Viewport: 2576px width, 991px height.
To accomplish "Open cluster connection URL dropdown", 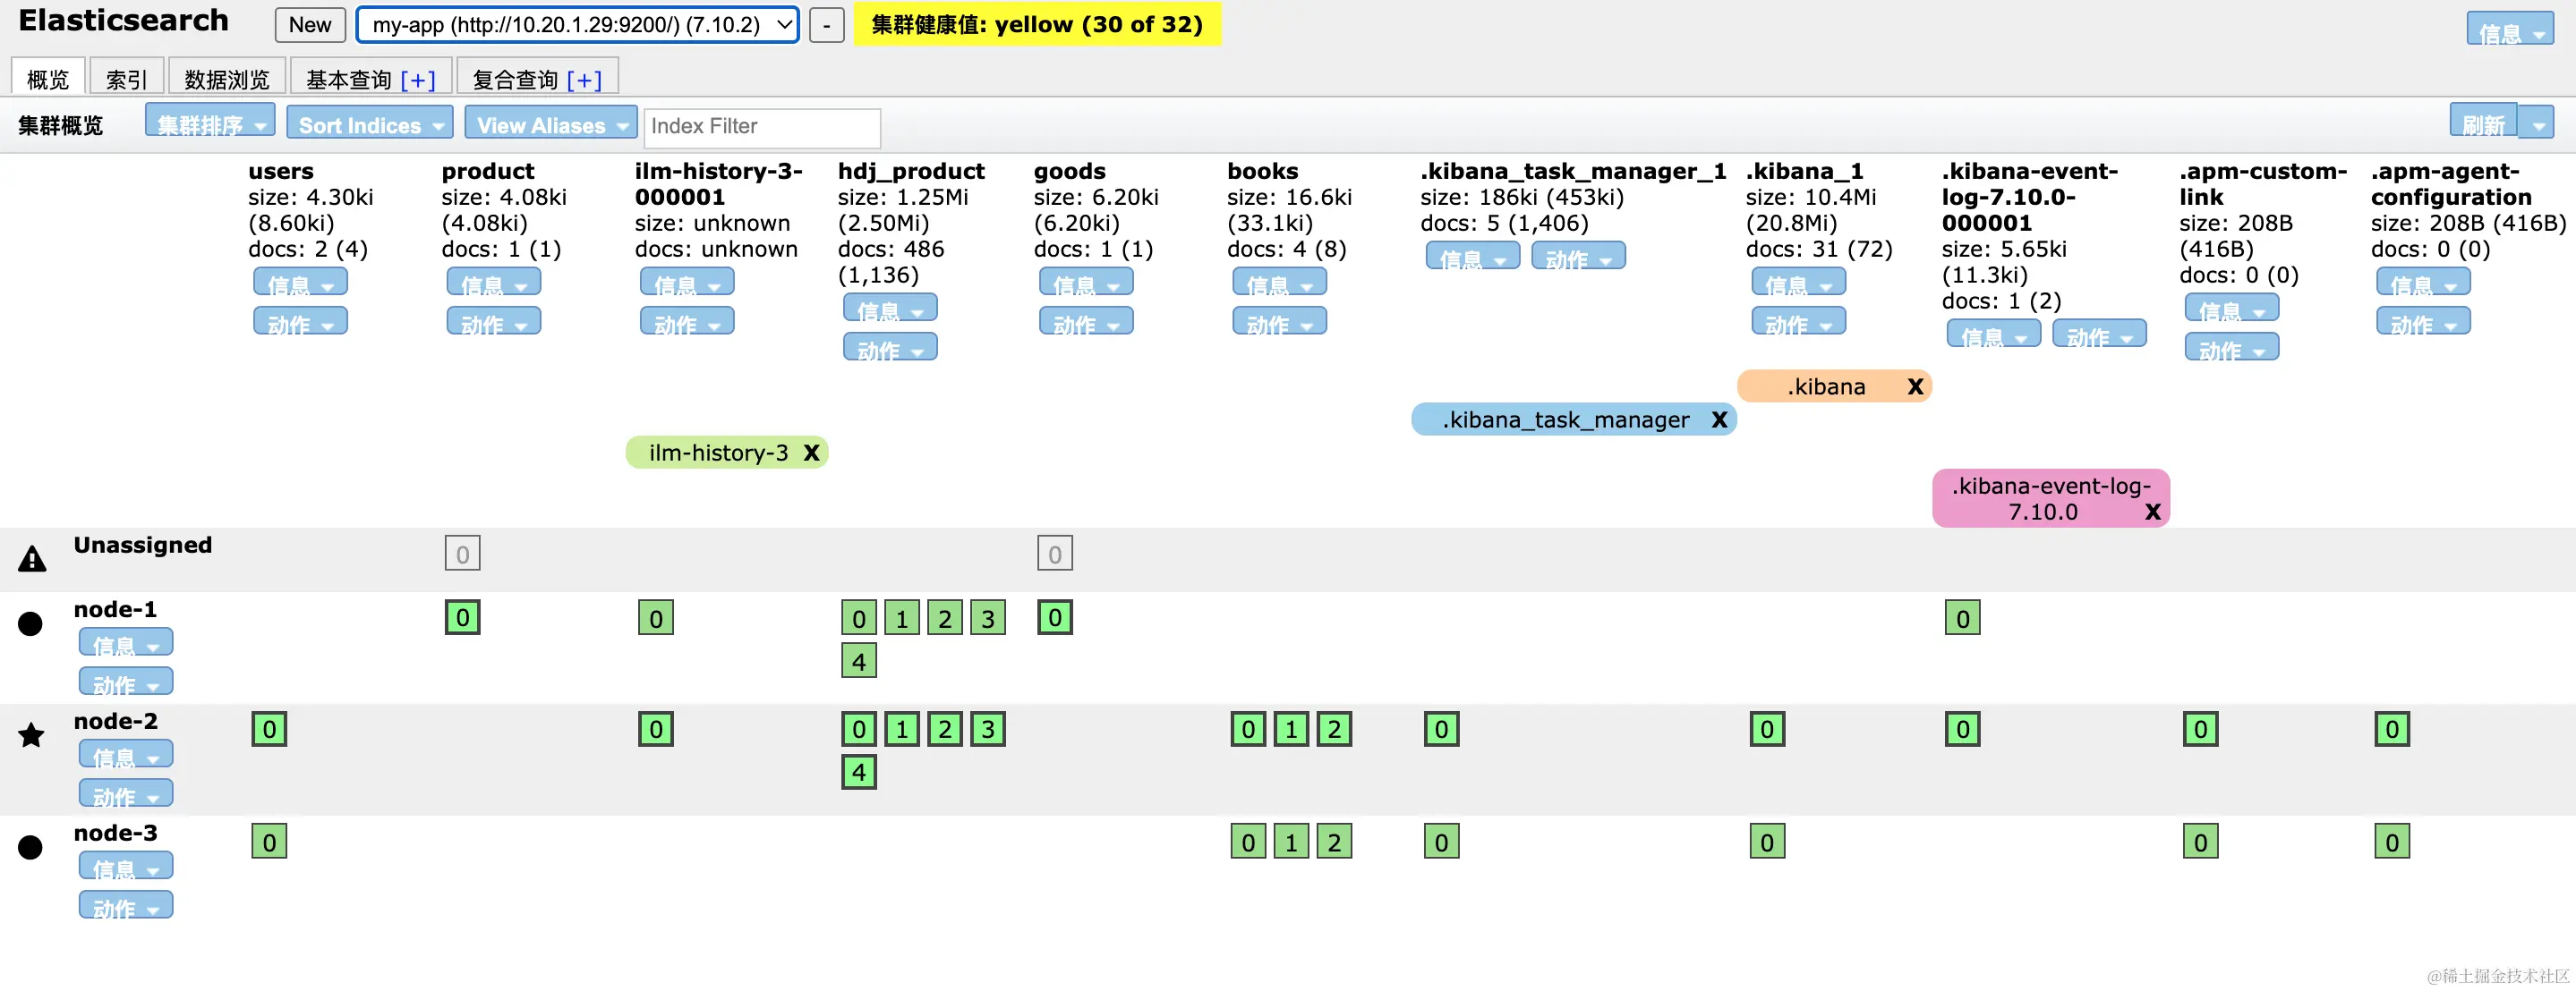I will click(577, 25).
